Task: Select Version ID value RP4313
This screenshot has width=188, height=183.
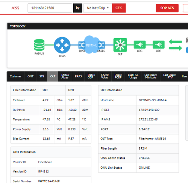Action: click(44, 171)
